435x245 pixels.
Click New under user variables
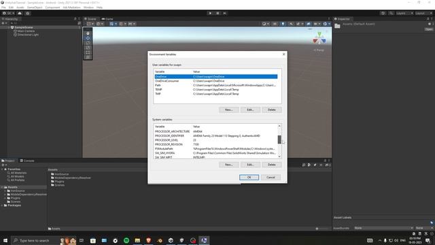coord(229,110)
